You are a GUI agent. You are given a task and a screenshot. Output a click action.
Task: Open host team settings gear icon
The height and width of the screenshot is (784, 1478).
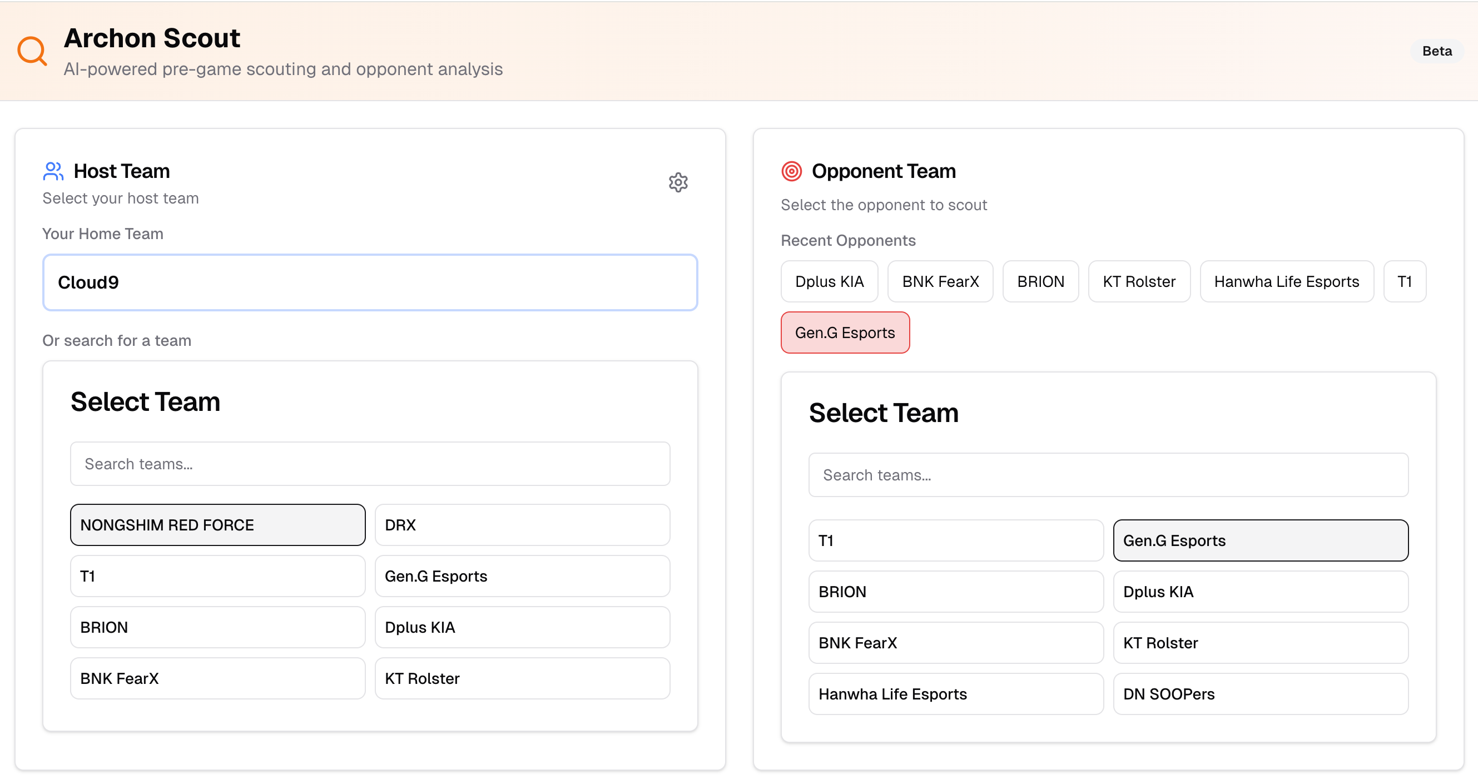click(678, 182)
